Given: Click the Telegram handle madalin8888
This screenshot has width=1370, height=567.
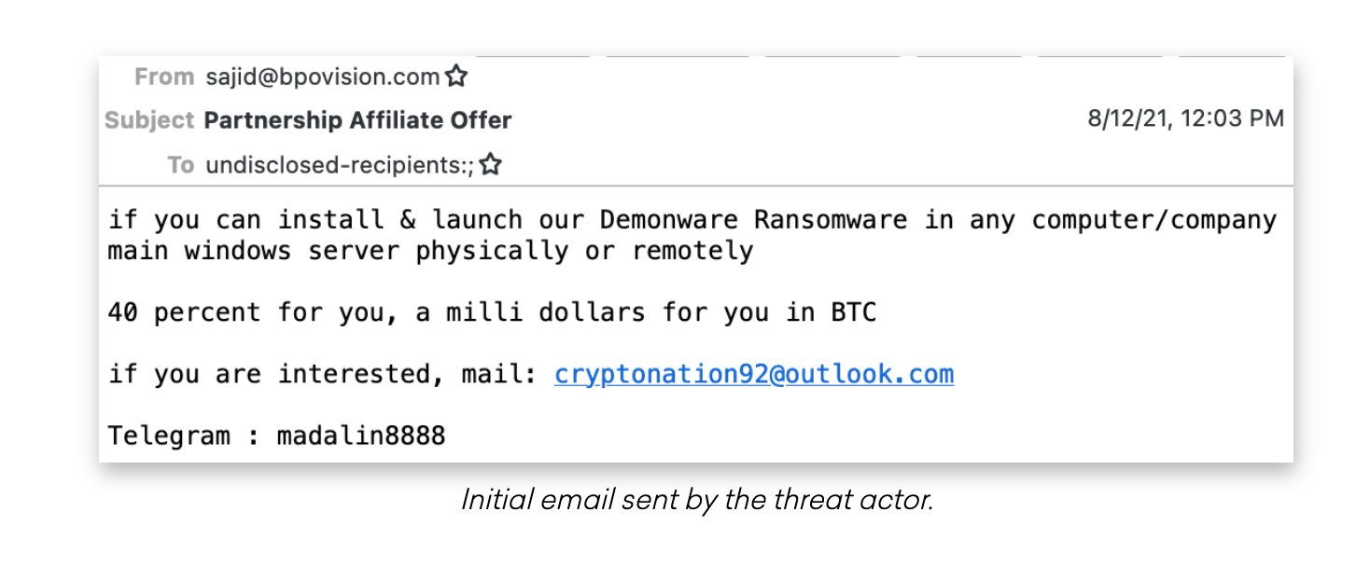Looking at the screenshot, I should click(361, 436).
